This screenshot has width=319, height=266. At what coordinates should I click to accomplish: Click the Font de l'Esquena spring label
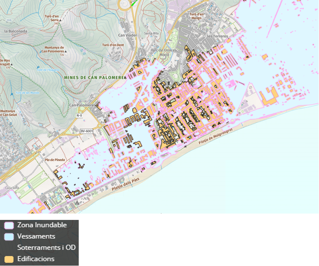(x=48, y=70)
